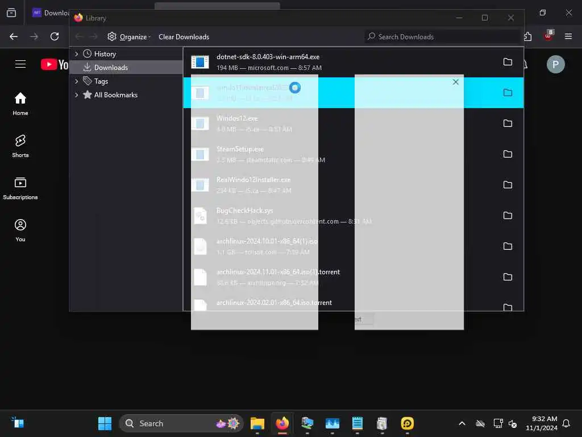The image size is (582, 437).
Task: Open folder for archlinux-2024.11.01 torrent download
Action: click(508, 277)
